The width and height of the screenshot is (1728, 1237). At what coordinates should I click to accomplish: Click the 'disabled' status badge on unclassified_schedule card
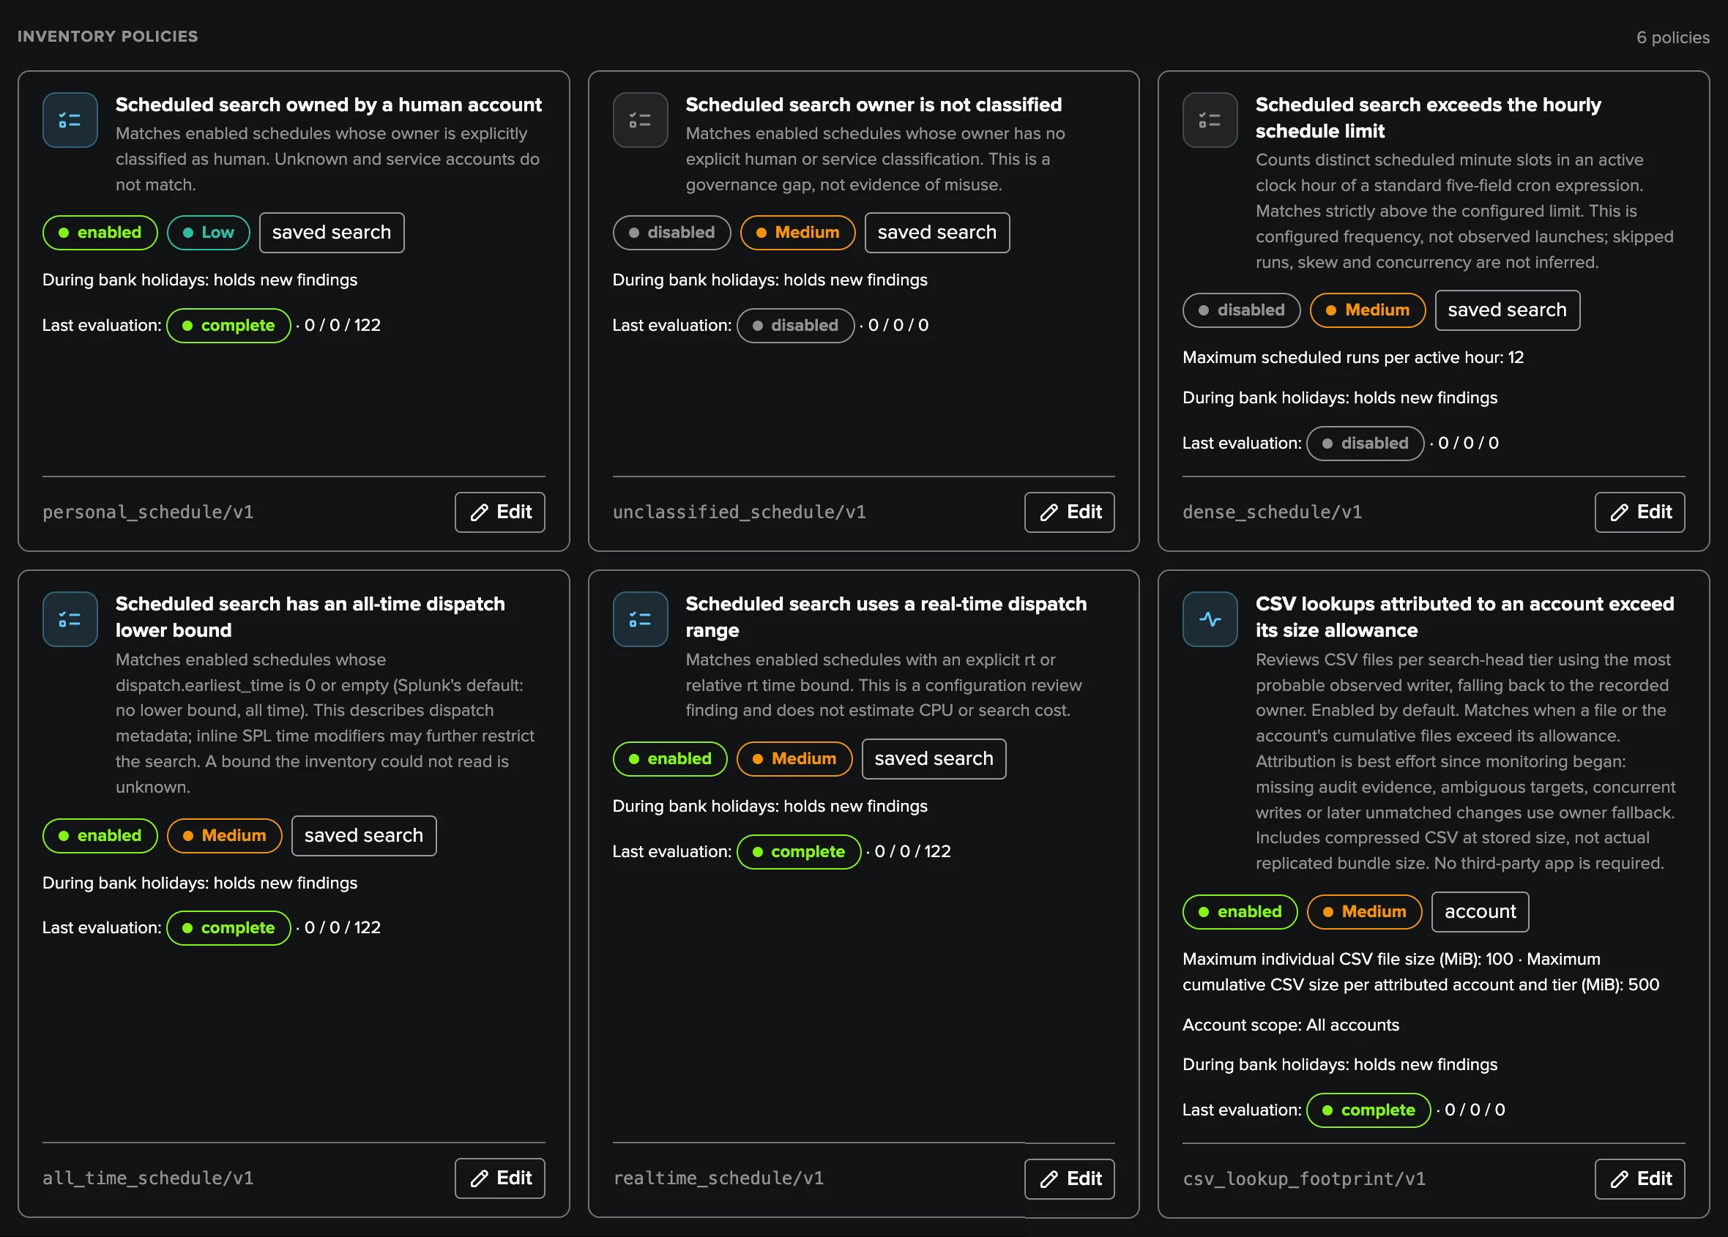click(671, 232)
